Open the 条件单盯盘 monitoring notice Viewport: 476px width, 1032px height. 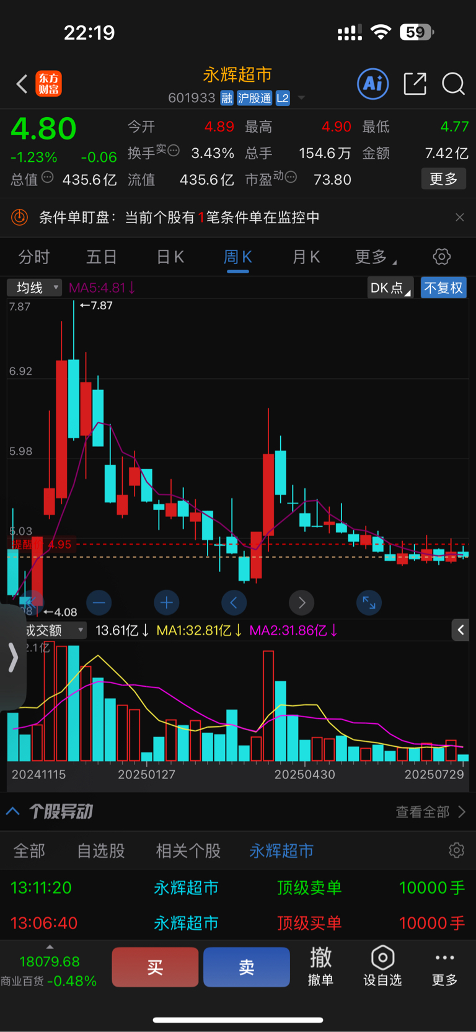(x=238, y=217)
